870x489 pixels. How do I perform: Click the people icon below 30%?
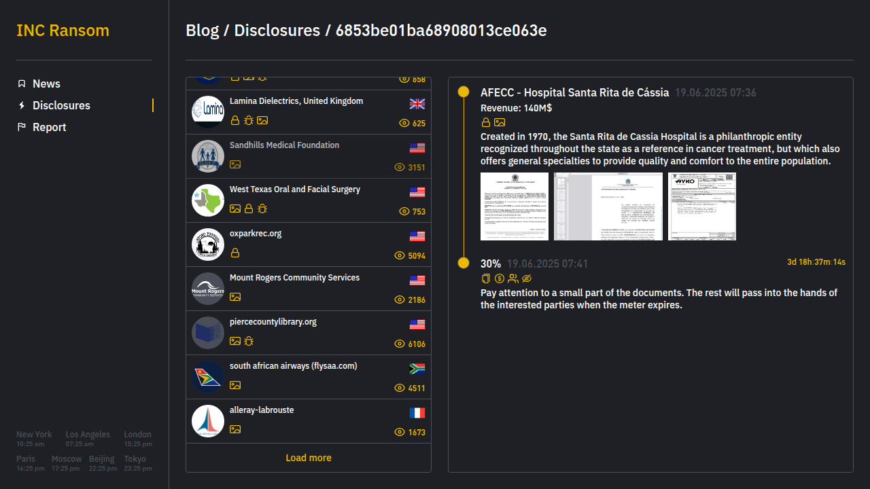tap(513, 278)
